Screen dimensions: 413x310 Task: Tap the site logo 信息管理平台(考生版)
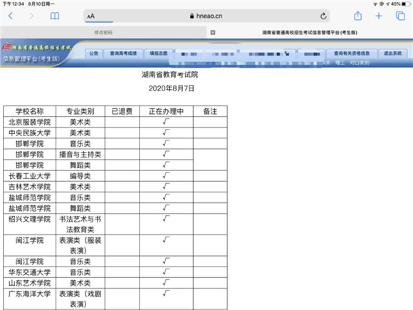pos(31,58)
